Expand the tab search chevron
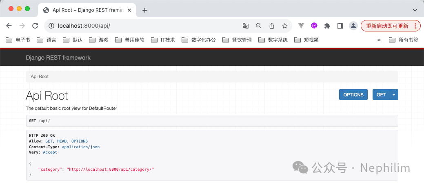Viewport: 424px width, 185px height. pyautogui.click(x=415, y=10)
